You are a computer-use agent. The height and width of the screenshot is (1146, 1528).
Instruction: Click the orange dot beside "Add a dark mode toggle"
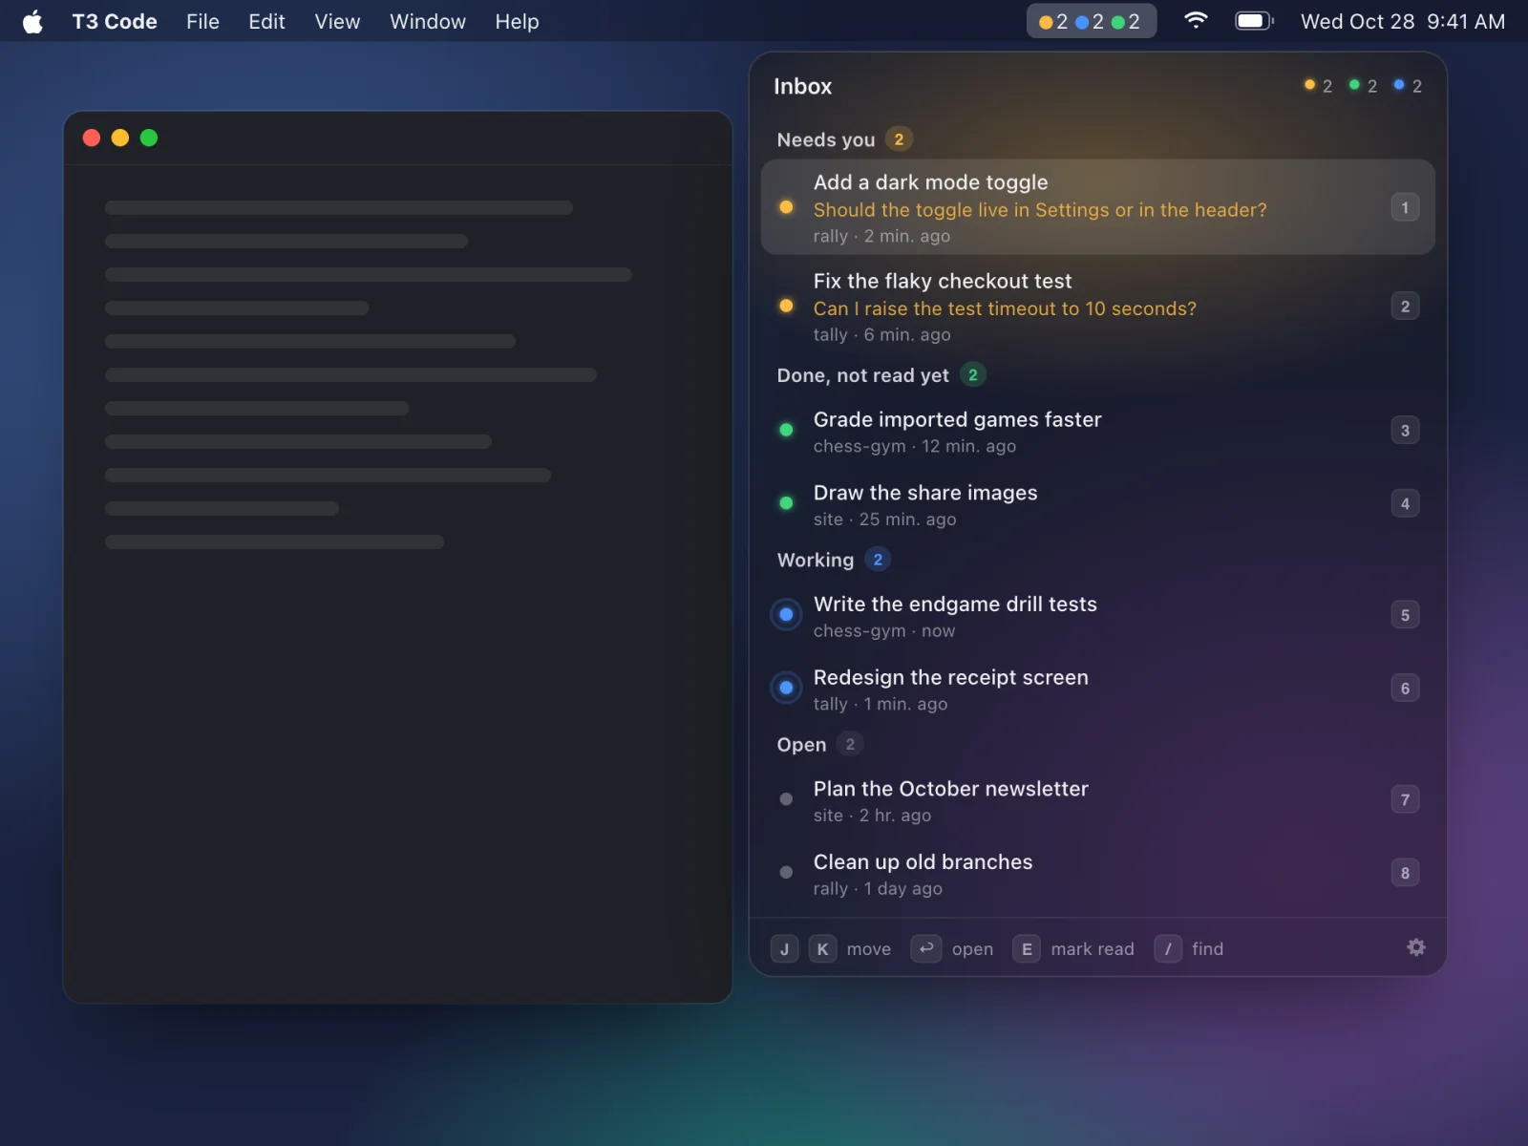[786, 207]
